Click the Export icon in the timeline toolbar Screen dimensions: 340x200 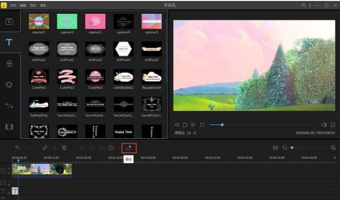click(129, 147)
